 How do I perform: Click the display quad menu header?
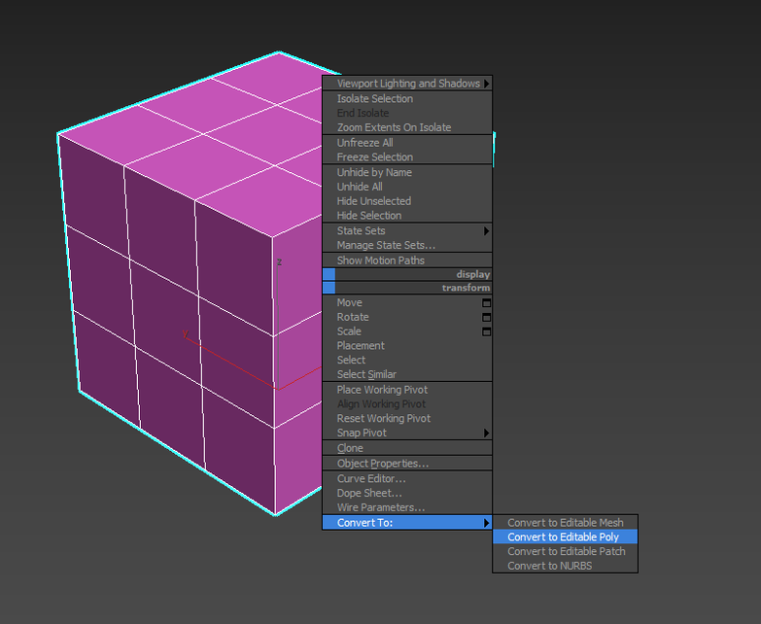(x=408, y=275)
